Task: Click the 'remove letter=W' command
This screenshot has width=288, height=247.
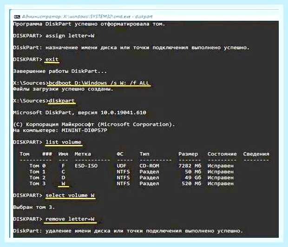Action: coord(70,219)
